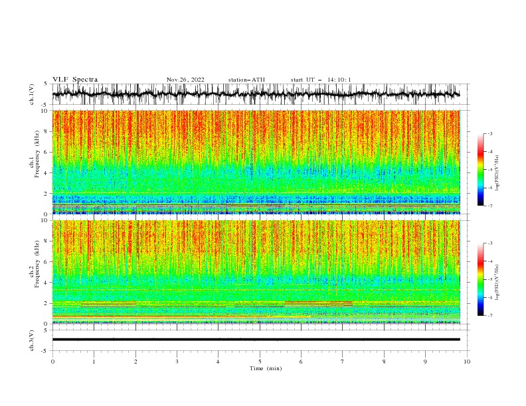Click the "9" time axis tick label

[425, 362]
